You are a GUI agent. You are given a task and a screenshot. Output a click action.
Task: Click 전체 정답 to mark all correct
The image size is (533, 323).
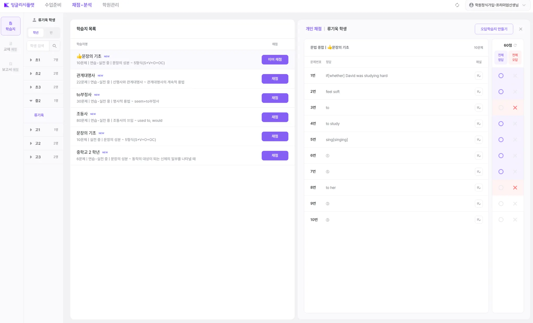coord(501,57)
